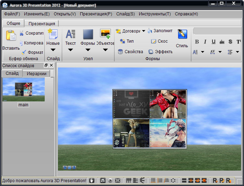Screen dimensions: 244x186
Task: Open the Слайд(S) menu
Action: [125, 14]
